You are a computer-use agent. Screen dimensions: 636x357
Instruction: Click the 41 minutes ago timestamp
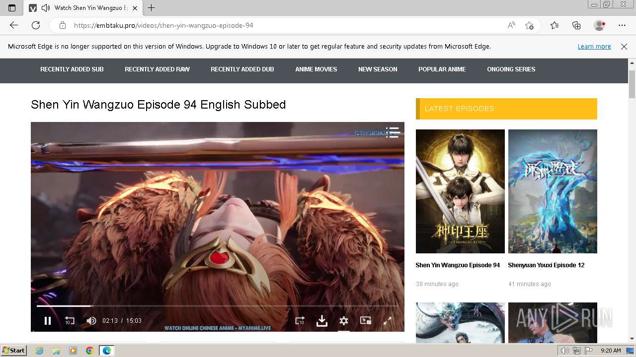[530, 284]
